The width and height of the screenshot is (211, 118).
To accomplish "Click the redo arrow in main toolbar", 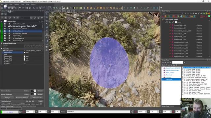I will (23, 8).
